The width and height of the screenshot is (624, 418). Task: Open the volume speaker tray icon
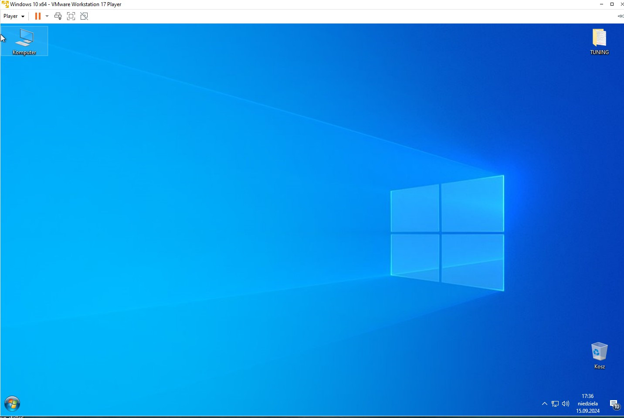pyautogui.click(x=566, y=404)
